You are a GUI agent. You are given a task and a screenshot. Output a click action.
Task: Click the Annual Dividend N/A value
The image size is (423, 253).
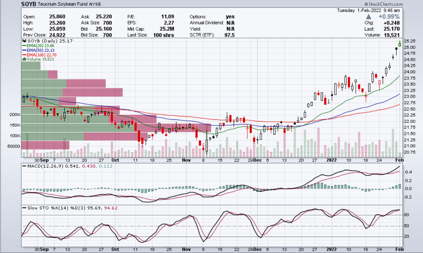230,23
